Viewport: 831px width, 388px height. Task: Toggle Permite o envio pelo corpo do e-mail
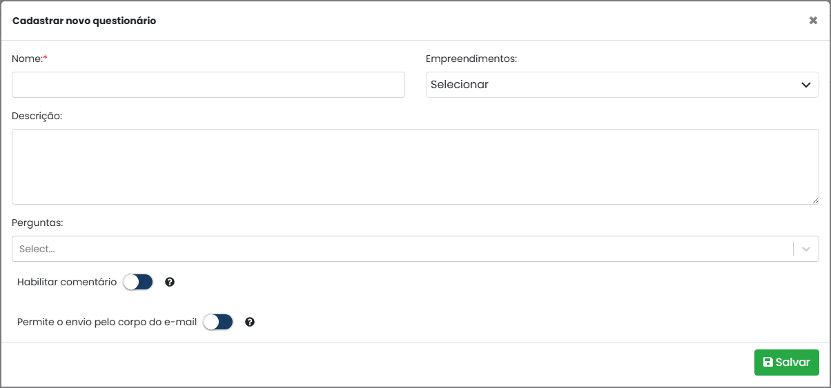(219, 322)
